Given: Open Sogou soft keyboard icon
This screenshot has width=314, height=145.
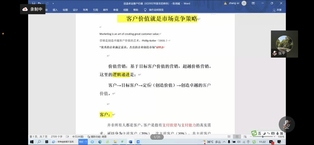Looking at the screenshot, I should coord(273,133).
